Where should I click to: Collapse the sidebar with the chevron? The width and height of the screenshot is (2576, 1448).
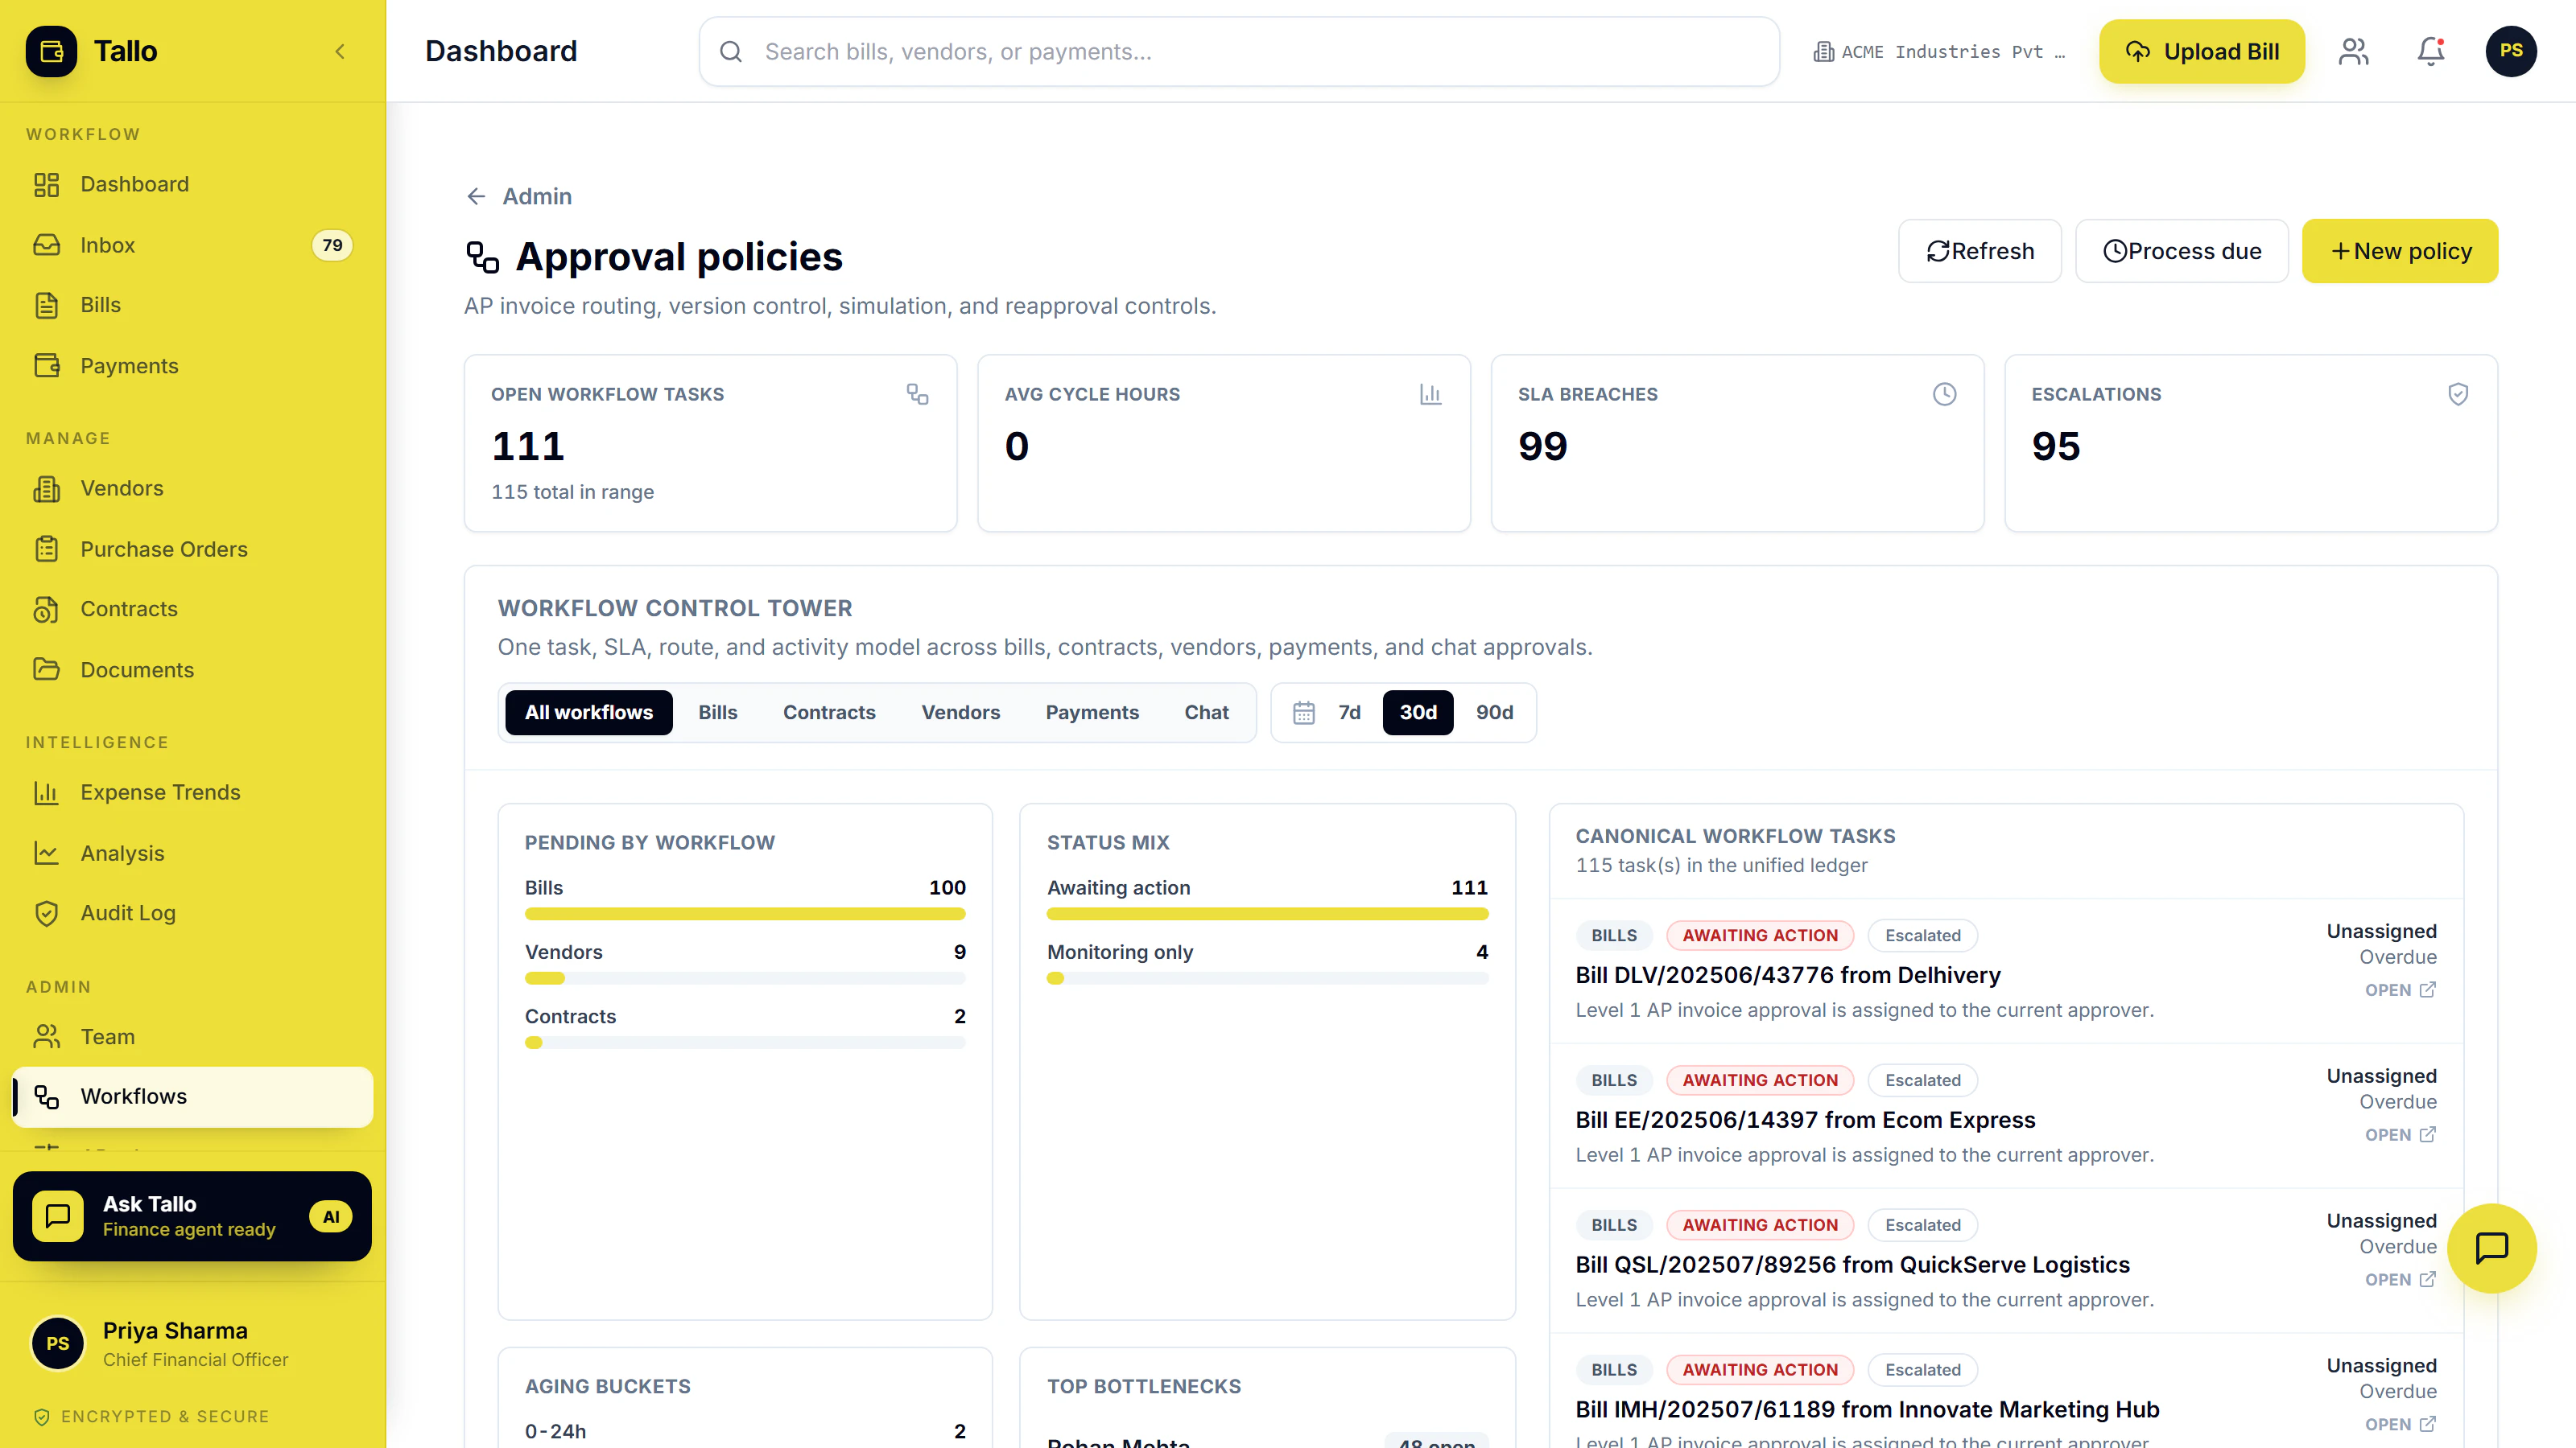[x=340, y=51]
